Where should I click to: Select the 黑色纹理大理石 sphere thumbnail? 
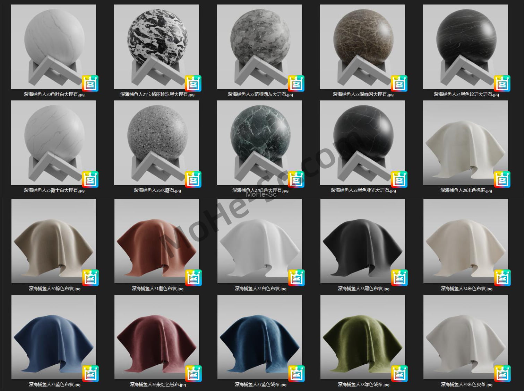click(465, 47)
